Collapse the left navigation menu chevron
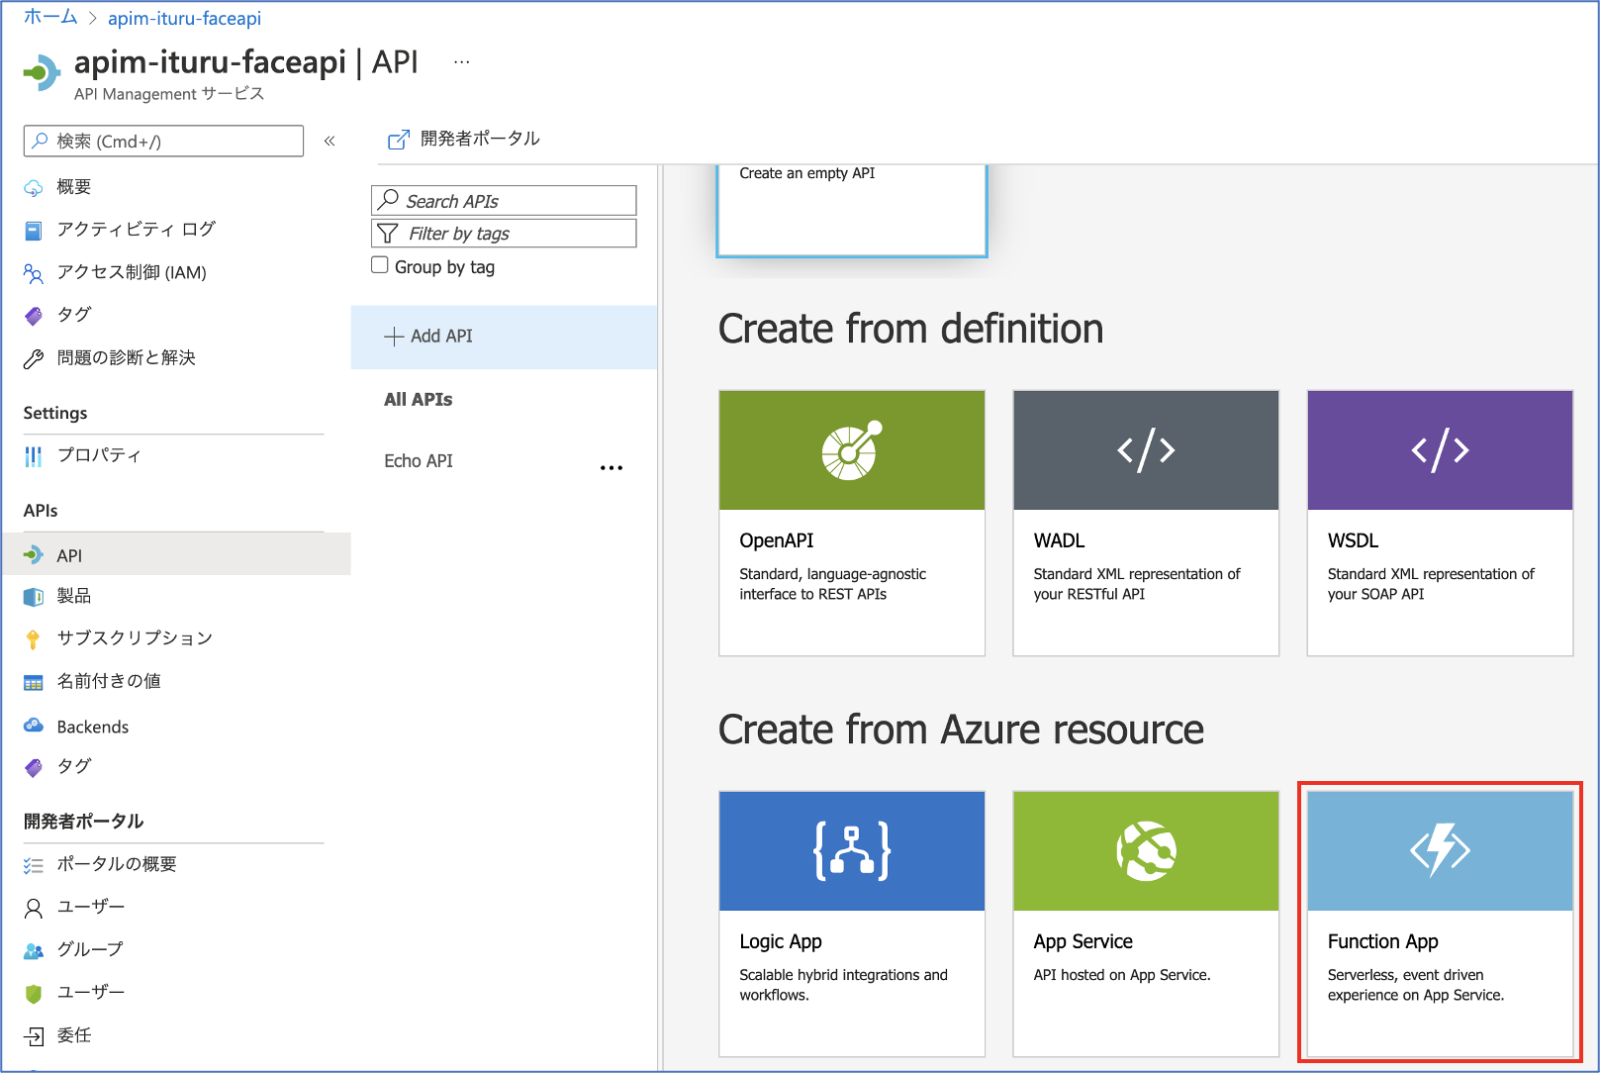This screenshot has width=1601, height=1073. (x=330, y=142)
